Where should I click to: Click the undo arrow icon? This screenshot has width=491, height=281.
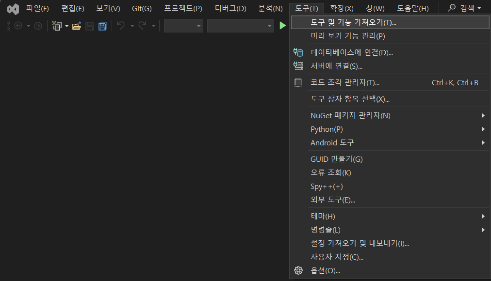[120, 25]
